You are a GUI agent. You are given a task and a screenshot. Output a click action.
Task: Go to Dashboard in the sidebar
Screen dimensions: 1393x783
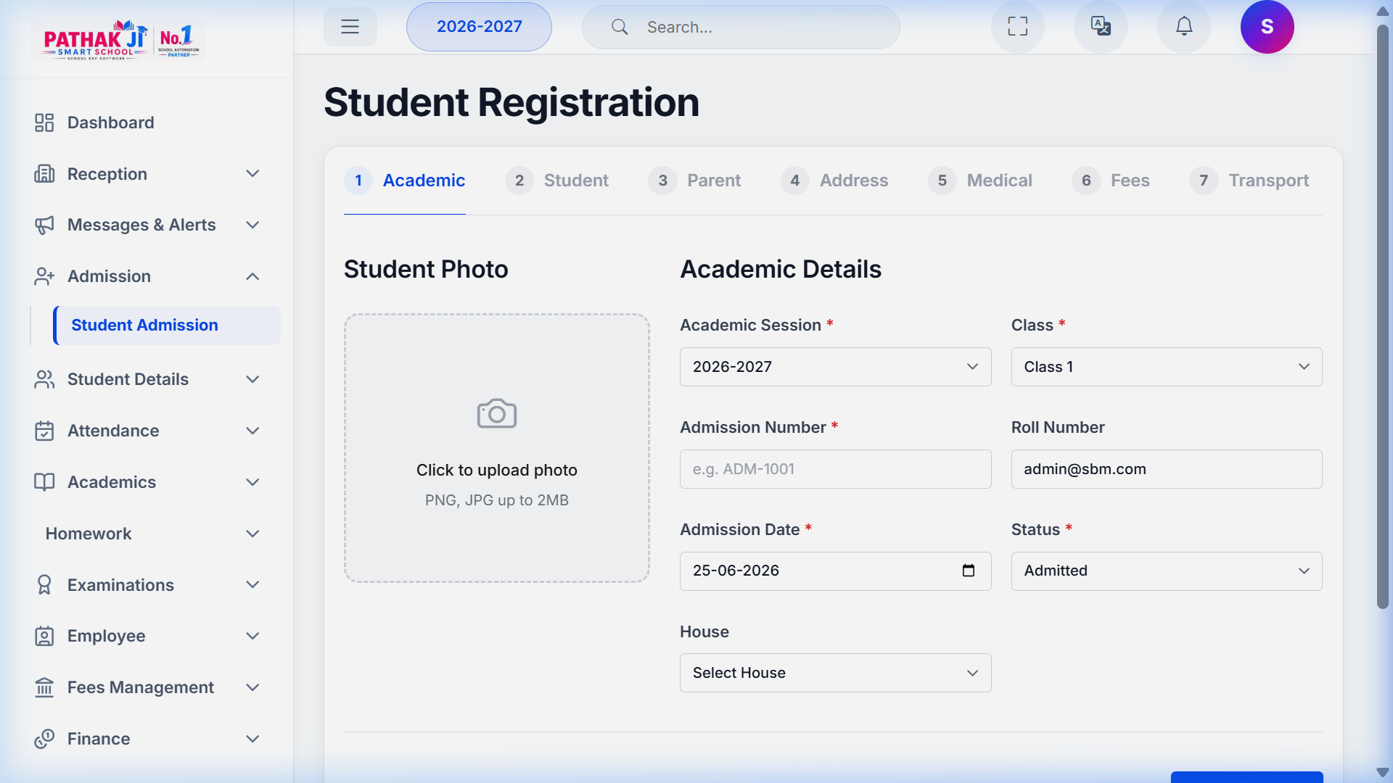point(110,123)
